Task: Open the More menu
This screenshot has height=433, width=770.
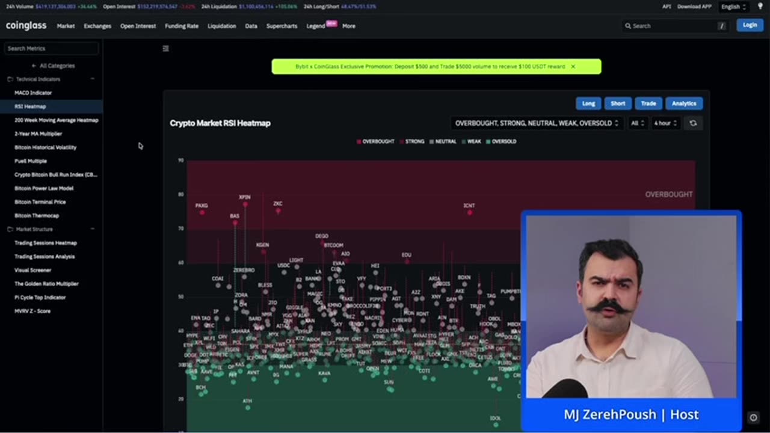Action: [x=349, y=26]
